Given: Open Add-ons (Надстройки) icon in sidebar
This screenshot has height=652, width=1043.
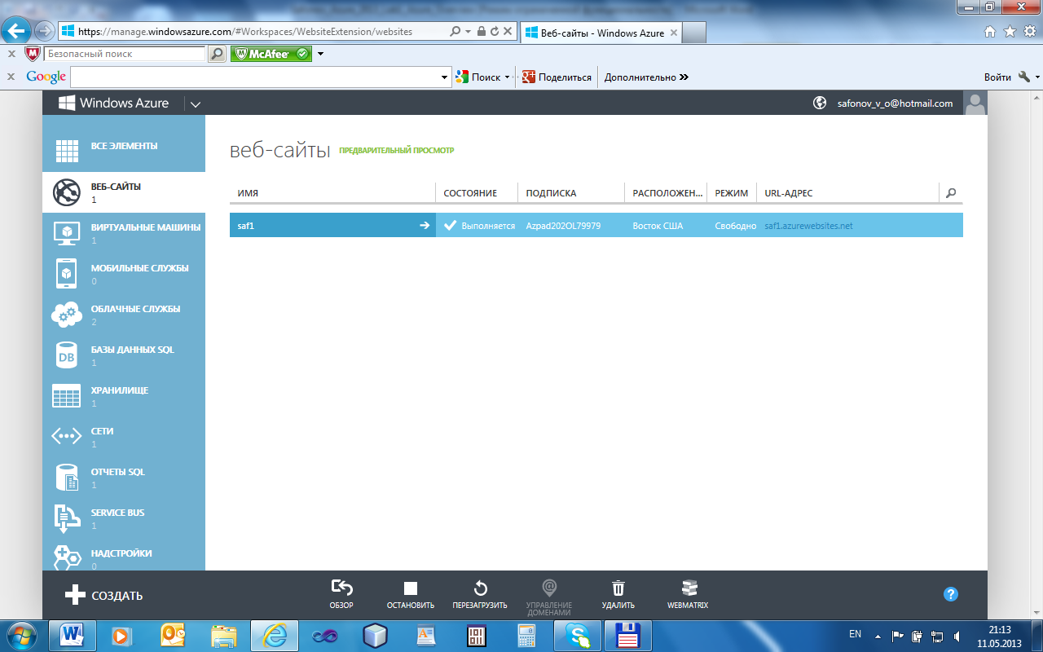Looking at the screenshot, I should 67,557.
